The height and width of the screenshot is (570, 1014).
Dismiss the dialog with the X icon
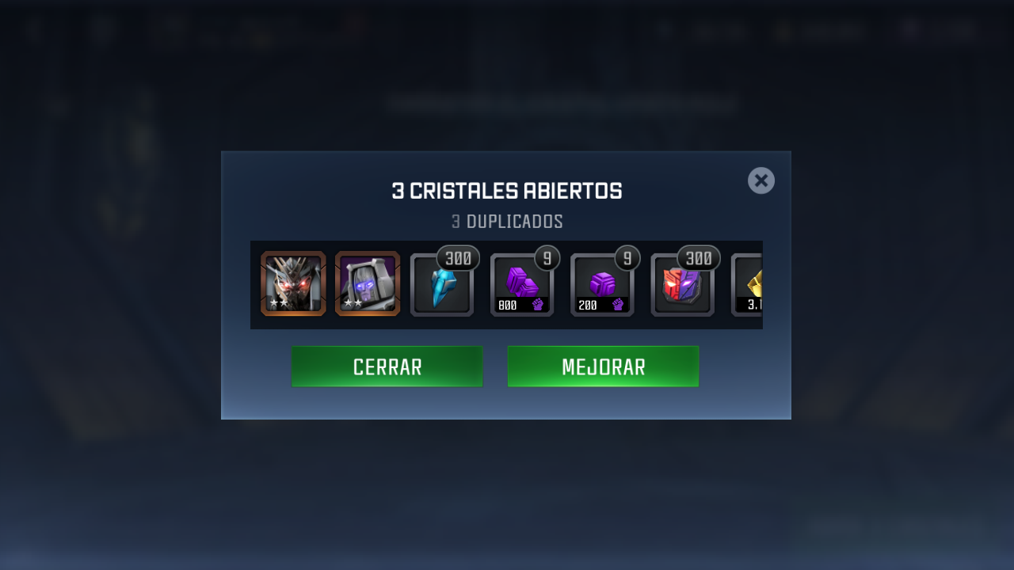tap(761, 180)
